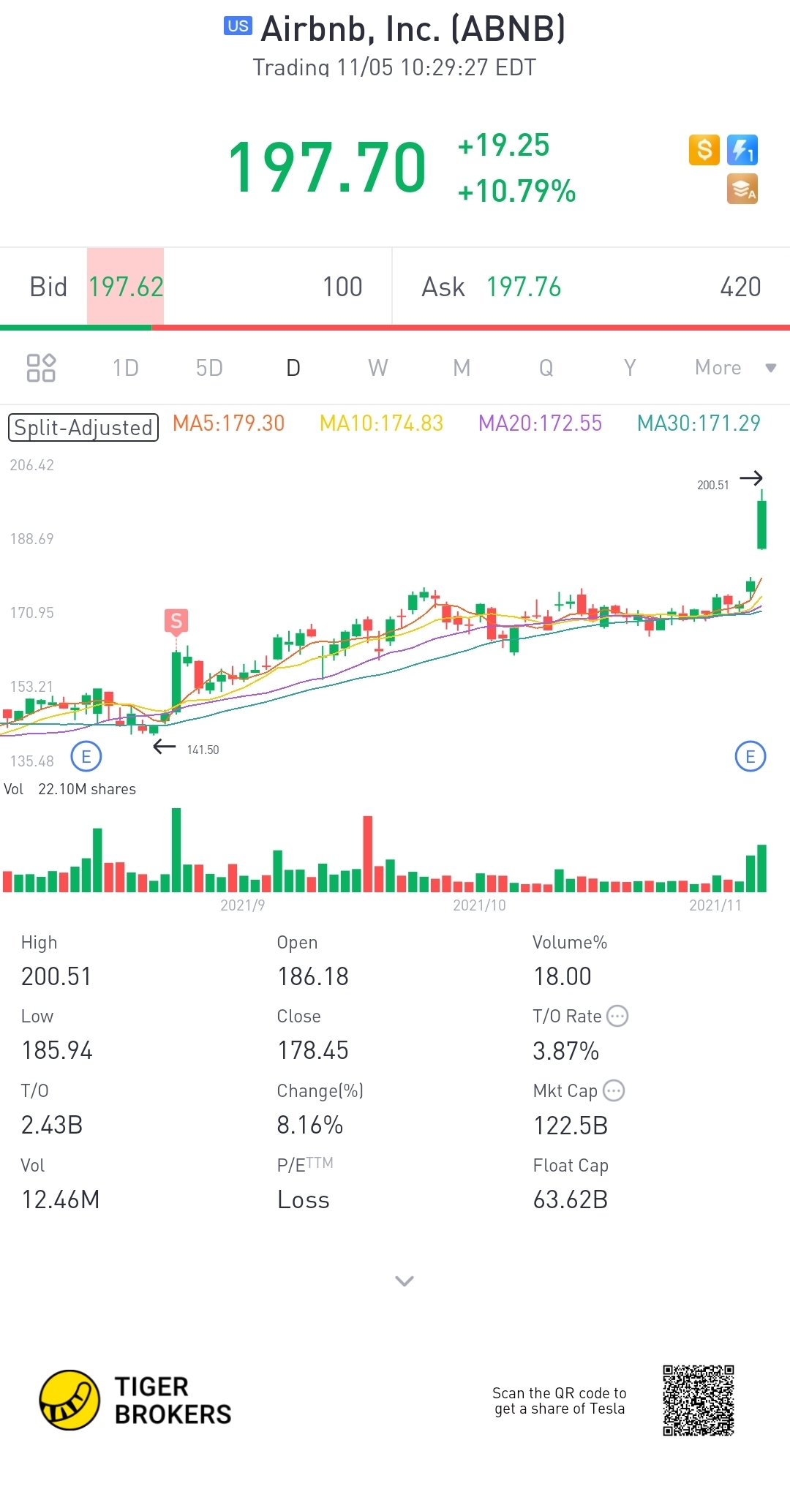Open the chart layout grid icon

[41, 368]
